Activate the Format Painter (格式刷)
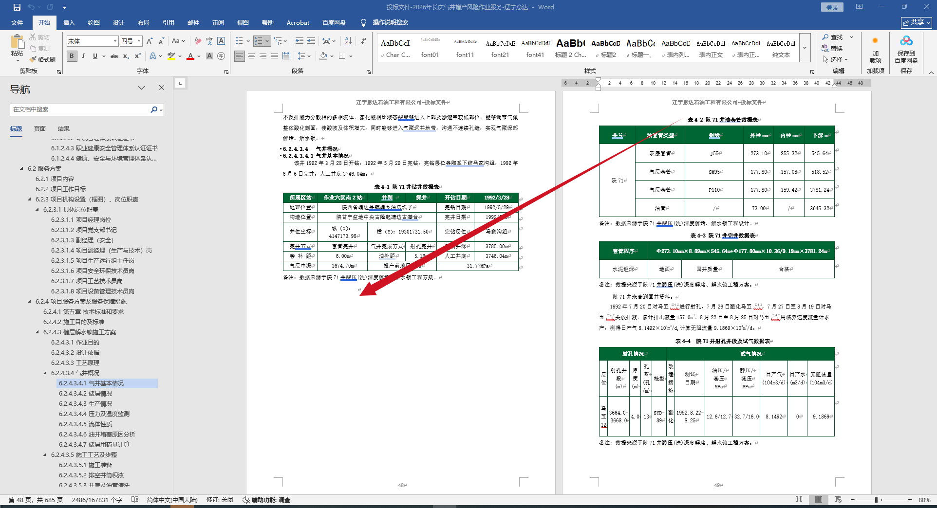 tap(42, 59)
